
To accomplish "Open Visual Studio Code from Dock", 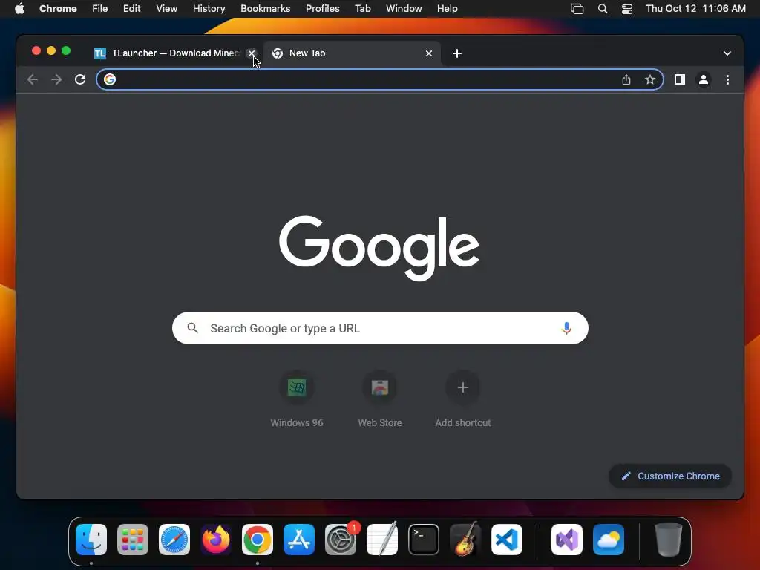I will tap(507, 540).
